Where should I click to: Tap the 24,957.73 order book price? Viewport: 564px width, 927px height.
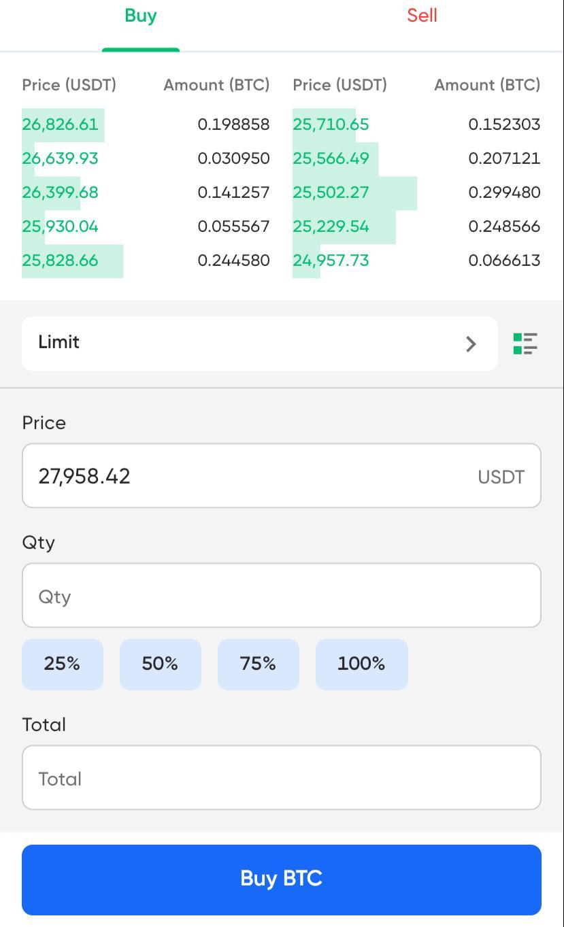coord(331,260)
